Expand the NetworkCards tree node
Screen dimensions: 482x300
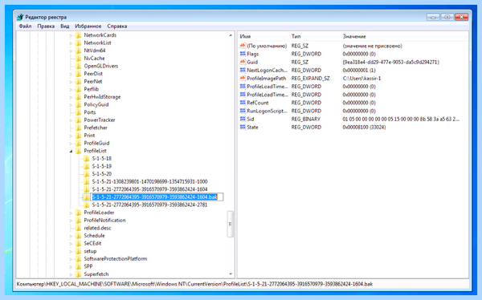click(71, 35)
